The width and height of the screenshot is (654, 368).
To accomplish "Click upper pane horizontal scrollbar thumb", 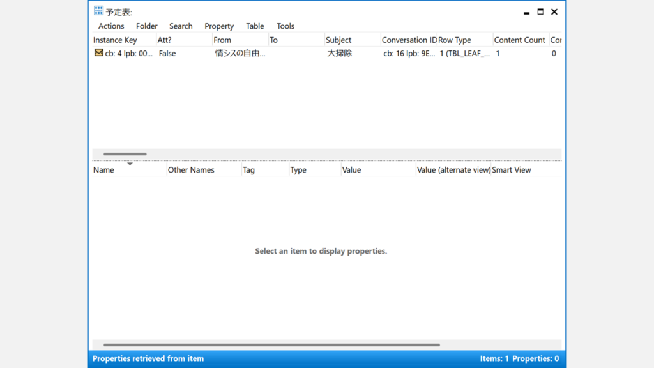I will click(x=125, y=154).
